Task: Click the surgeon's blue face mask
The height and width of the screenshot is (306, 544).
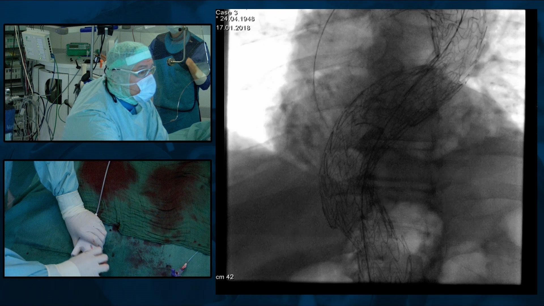Action: coord(146,88)
